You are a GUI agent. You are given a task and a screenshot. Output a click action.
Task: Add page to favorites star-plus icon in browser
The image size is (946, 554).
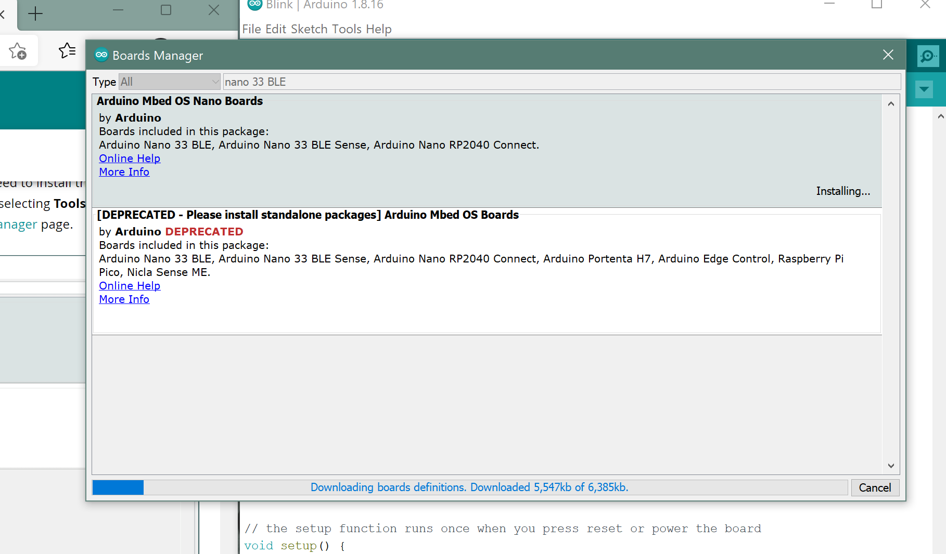(x=18, y=51)
